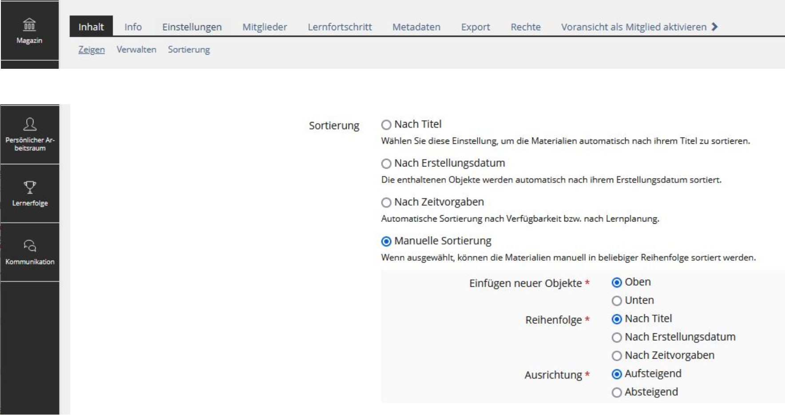The width and height of the screenshot is (785, 415).
Task: Click the Sortierung form label
Action: click(x=334, y=126)
